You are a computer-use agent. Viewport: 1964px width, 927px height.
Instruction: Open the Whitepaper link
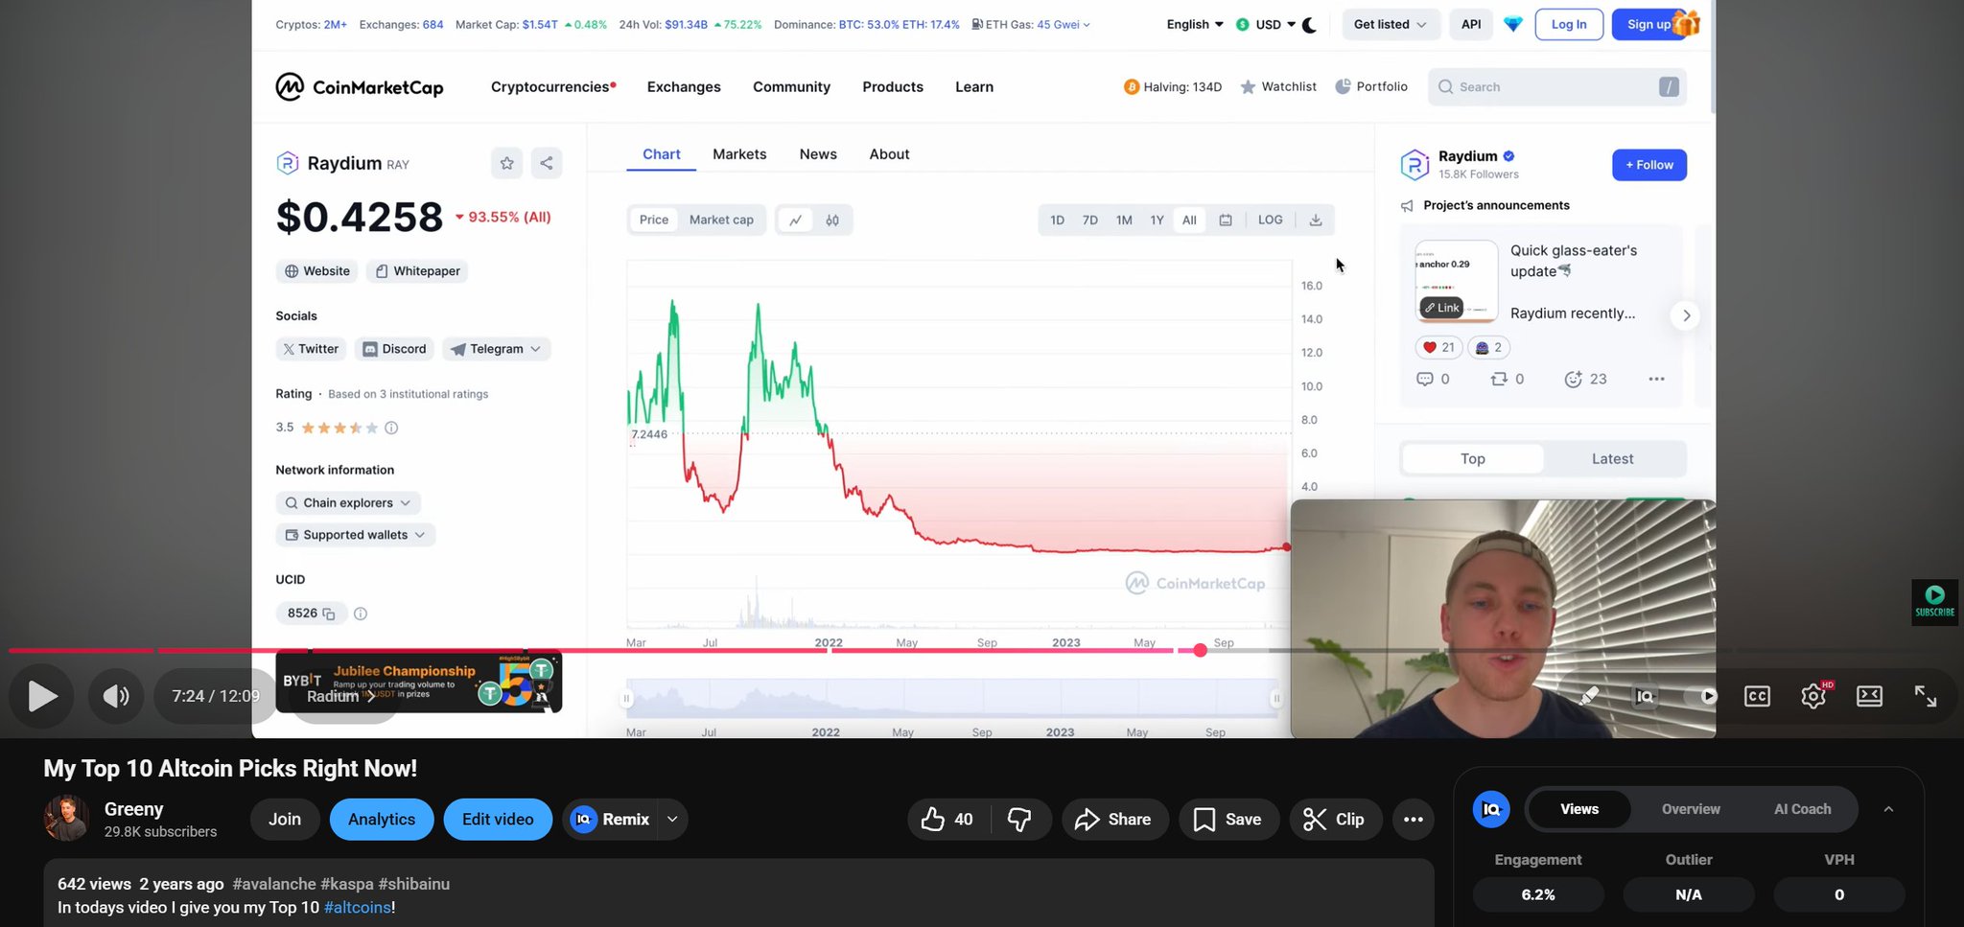(x=417, y=271)
